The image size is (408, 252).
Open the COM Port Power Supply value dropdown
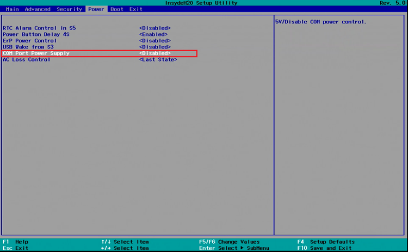click(x=155, y=53)
